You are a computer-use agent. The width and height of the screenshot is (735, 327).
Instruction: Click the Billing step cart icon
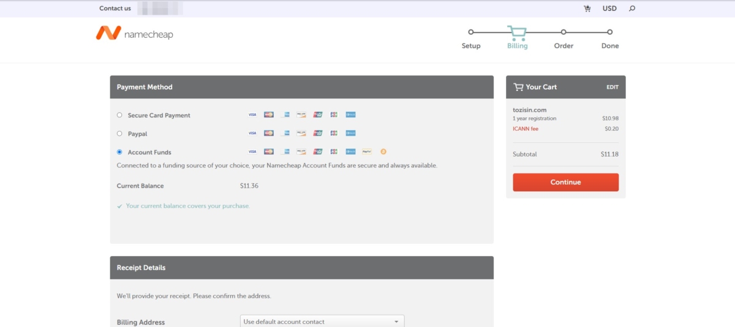pos(518,32)
